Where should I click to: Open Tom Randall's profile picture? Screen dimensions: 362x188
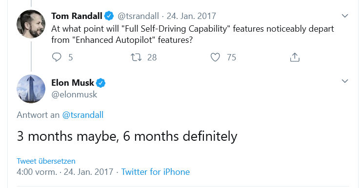[31, 24]
